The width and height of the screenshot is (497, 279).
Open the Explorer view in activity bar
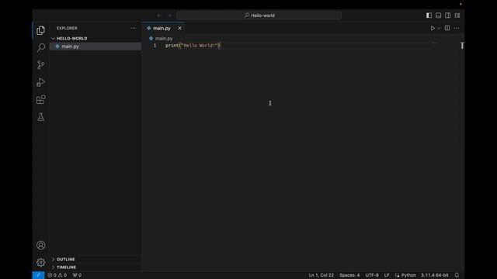40,30
